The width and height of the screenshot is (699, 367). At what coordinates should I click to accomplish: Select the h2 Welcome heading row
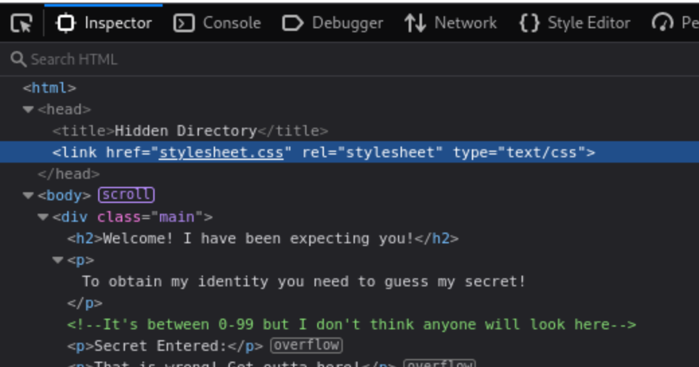263,239
